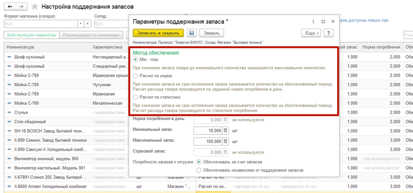Click the Максимальный запас input field

coord(208,141)
